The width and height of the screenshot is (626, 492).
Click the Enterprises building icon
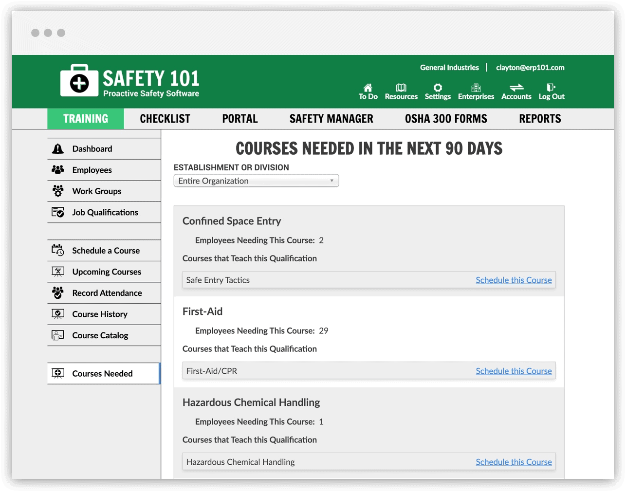pos(476,88)
